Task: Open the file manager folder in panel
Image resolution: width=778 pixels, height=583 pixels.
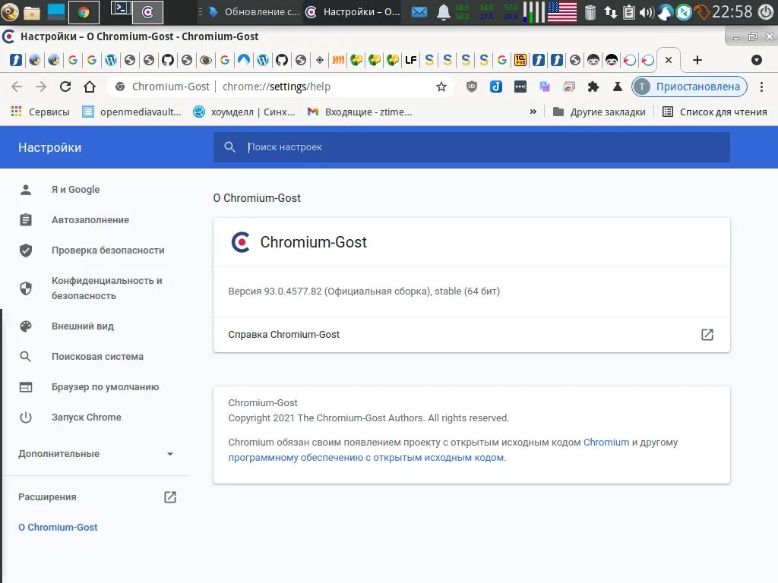Action: coord(32,12)
